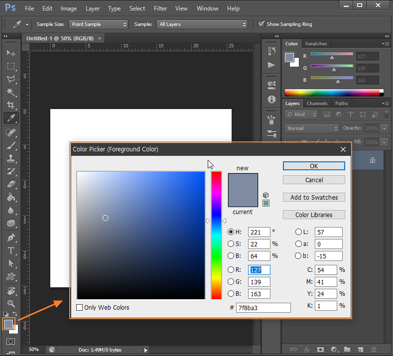The width and height of the screenshot is (393, 356).
Task: Open the Opacity slider dropdown arrow
Action: (384, 128)
